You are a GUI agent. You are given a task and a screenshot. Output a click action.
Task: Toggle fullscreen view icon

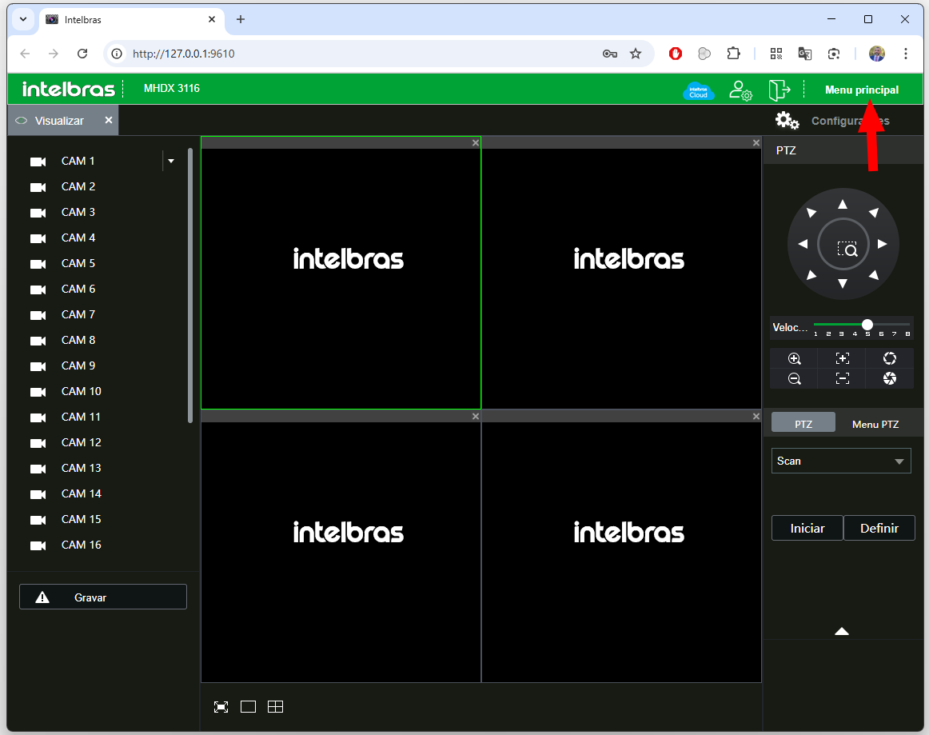point(221,706)
